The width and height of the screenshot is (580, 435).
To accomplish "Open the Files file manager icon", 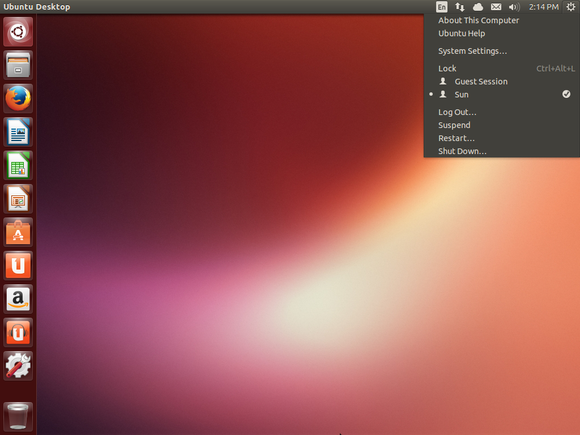I will 17,65.
